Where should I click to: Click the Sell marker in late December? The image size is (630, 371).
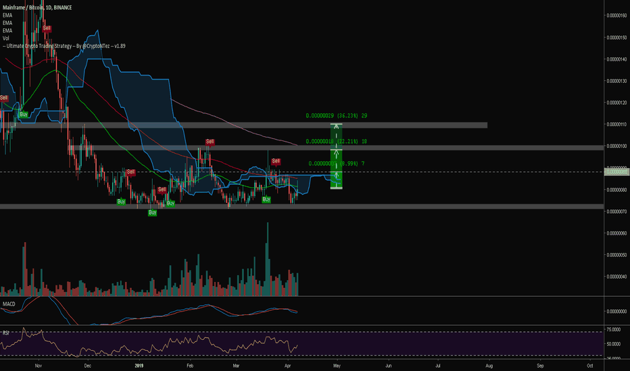pyautogui.click(x=130, y=171)
